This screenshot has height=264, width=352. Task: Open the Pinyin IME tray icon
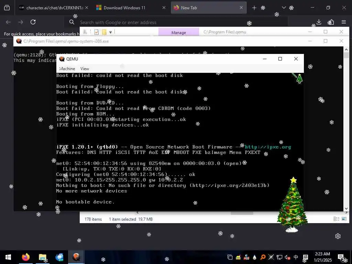click(306, 257)
